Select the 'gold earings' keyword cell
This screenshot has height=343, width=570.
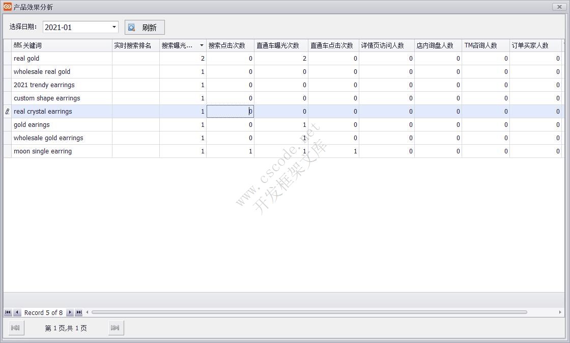tap(62, 124)
